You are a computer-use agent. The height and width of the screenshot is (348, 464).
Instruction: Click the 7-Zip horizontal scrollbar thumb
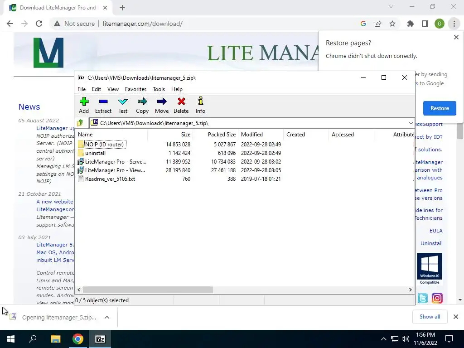[148, 290]
